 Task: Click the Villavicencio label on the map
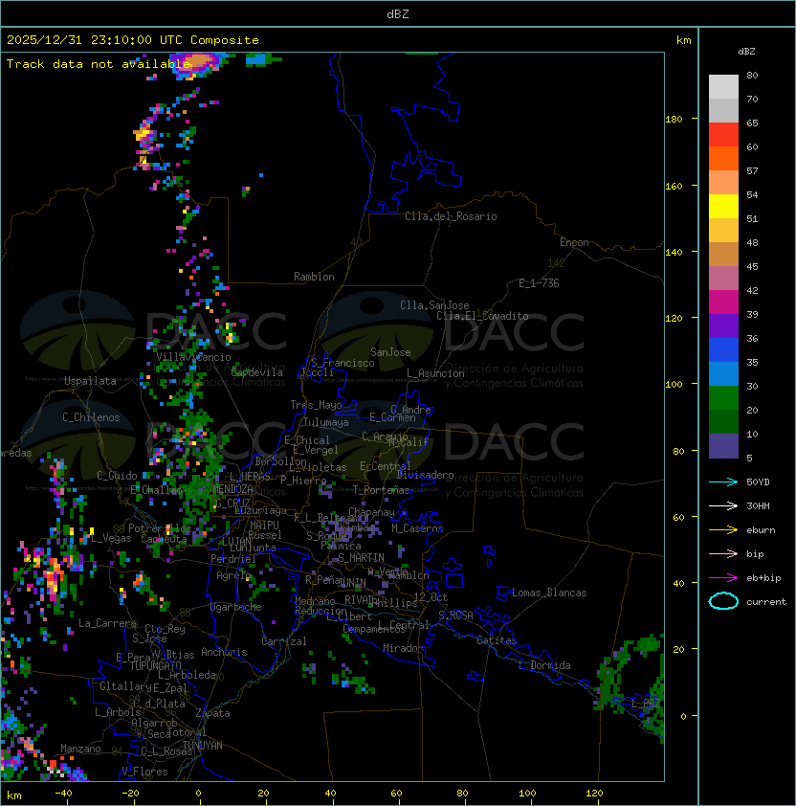(x=194, y=356)
